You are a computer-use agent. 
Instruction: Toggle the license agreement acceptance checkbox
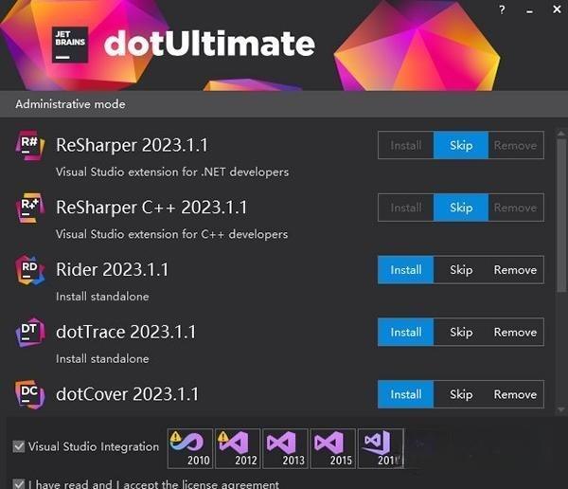point(19,484)
